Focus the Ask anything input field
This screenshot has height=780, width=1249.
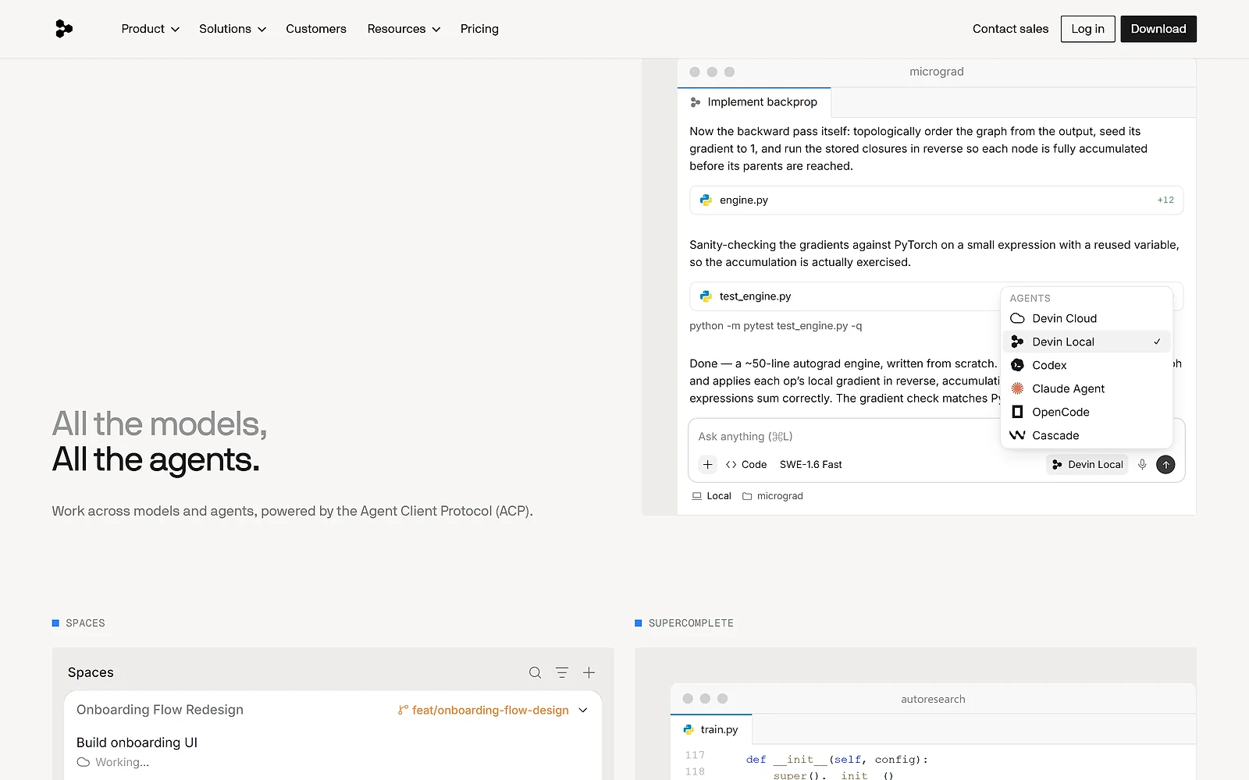843,437
